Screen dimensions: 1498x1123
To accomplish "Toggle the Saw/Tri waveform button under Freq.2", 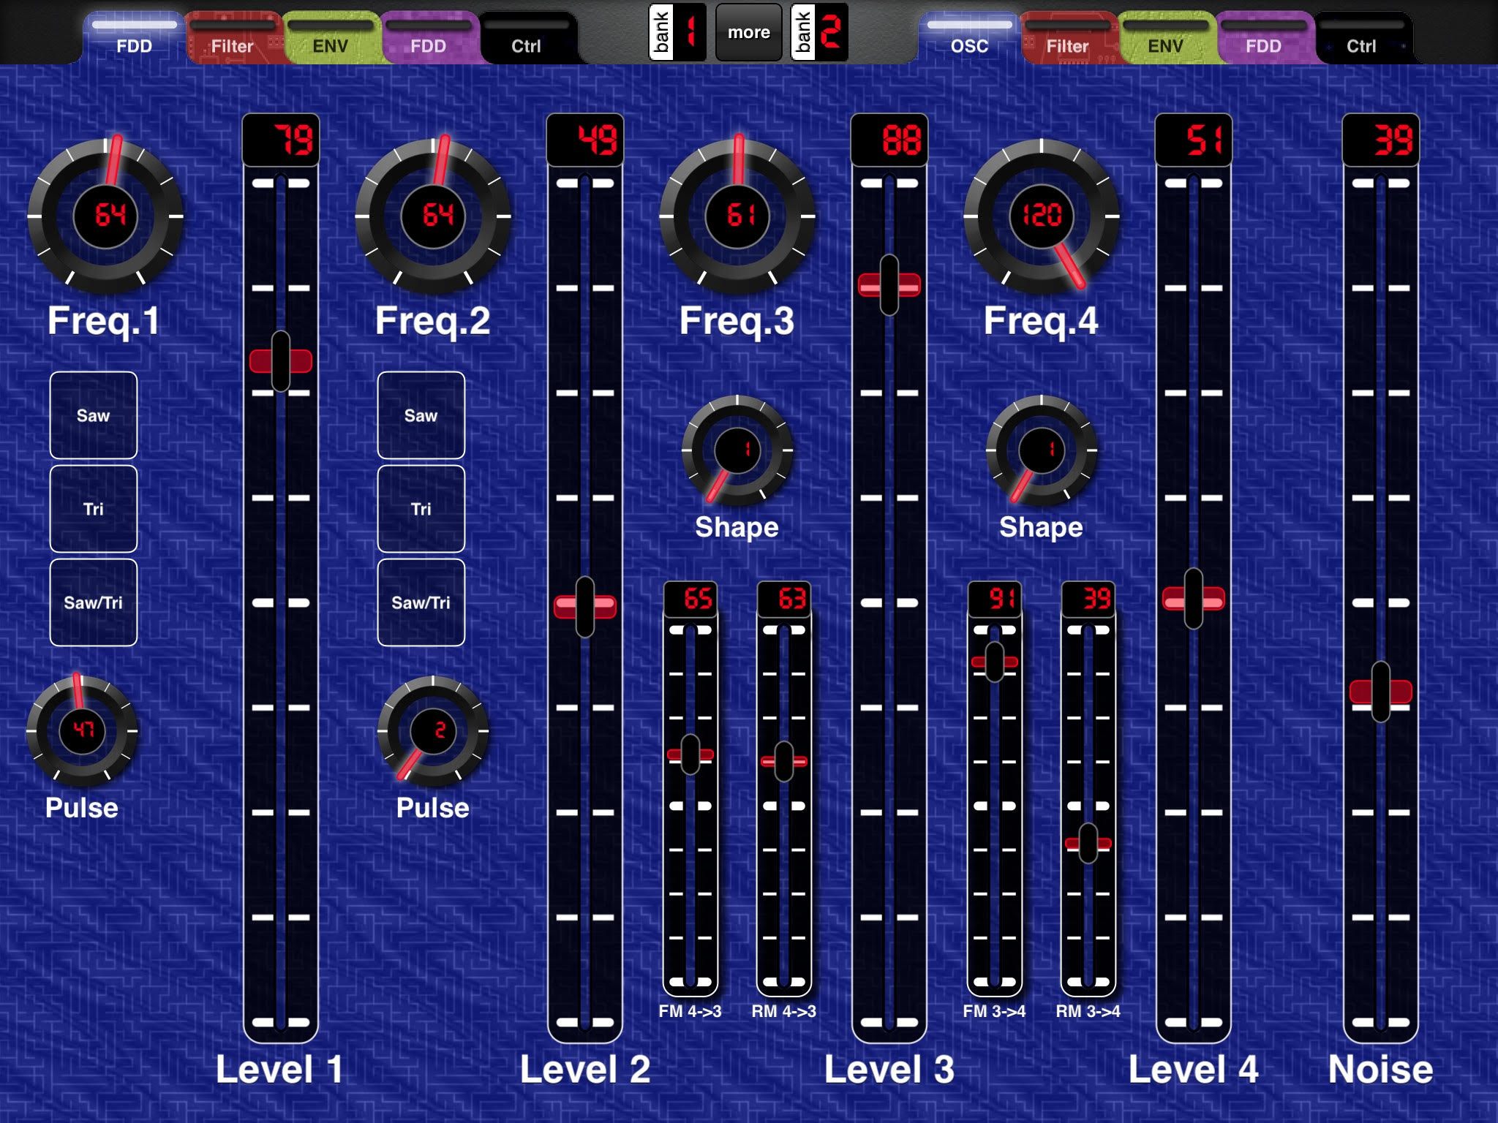I will point(421,602).
